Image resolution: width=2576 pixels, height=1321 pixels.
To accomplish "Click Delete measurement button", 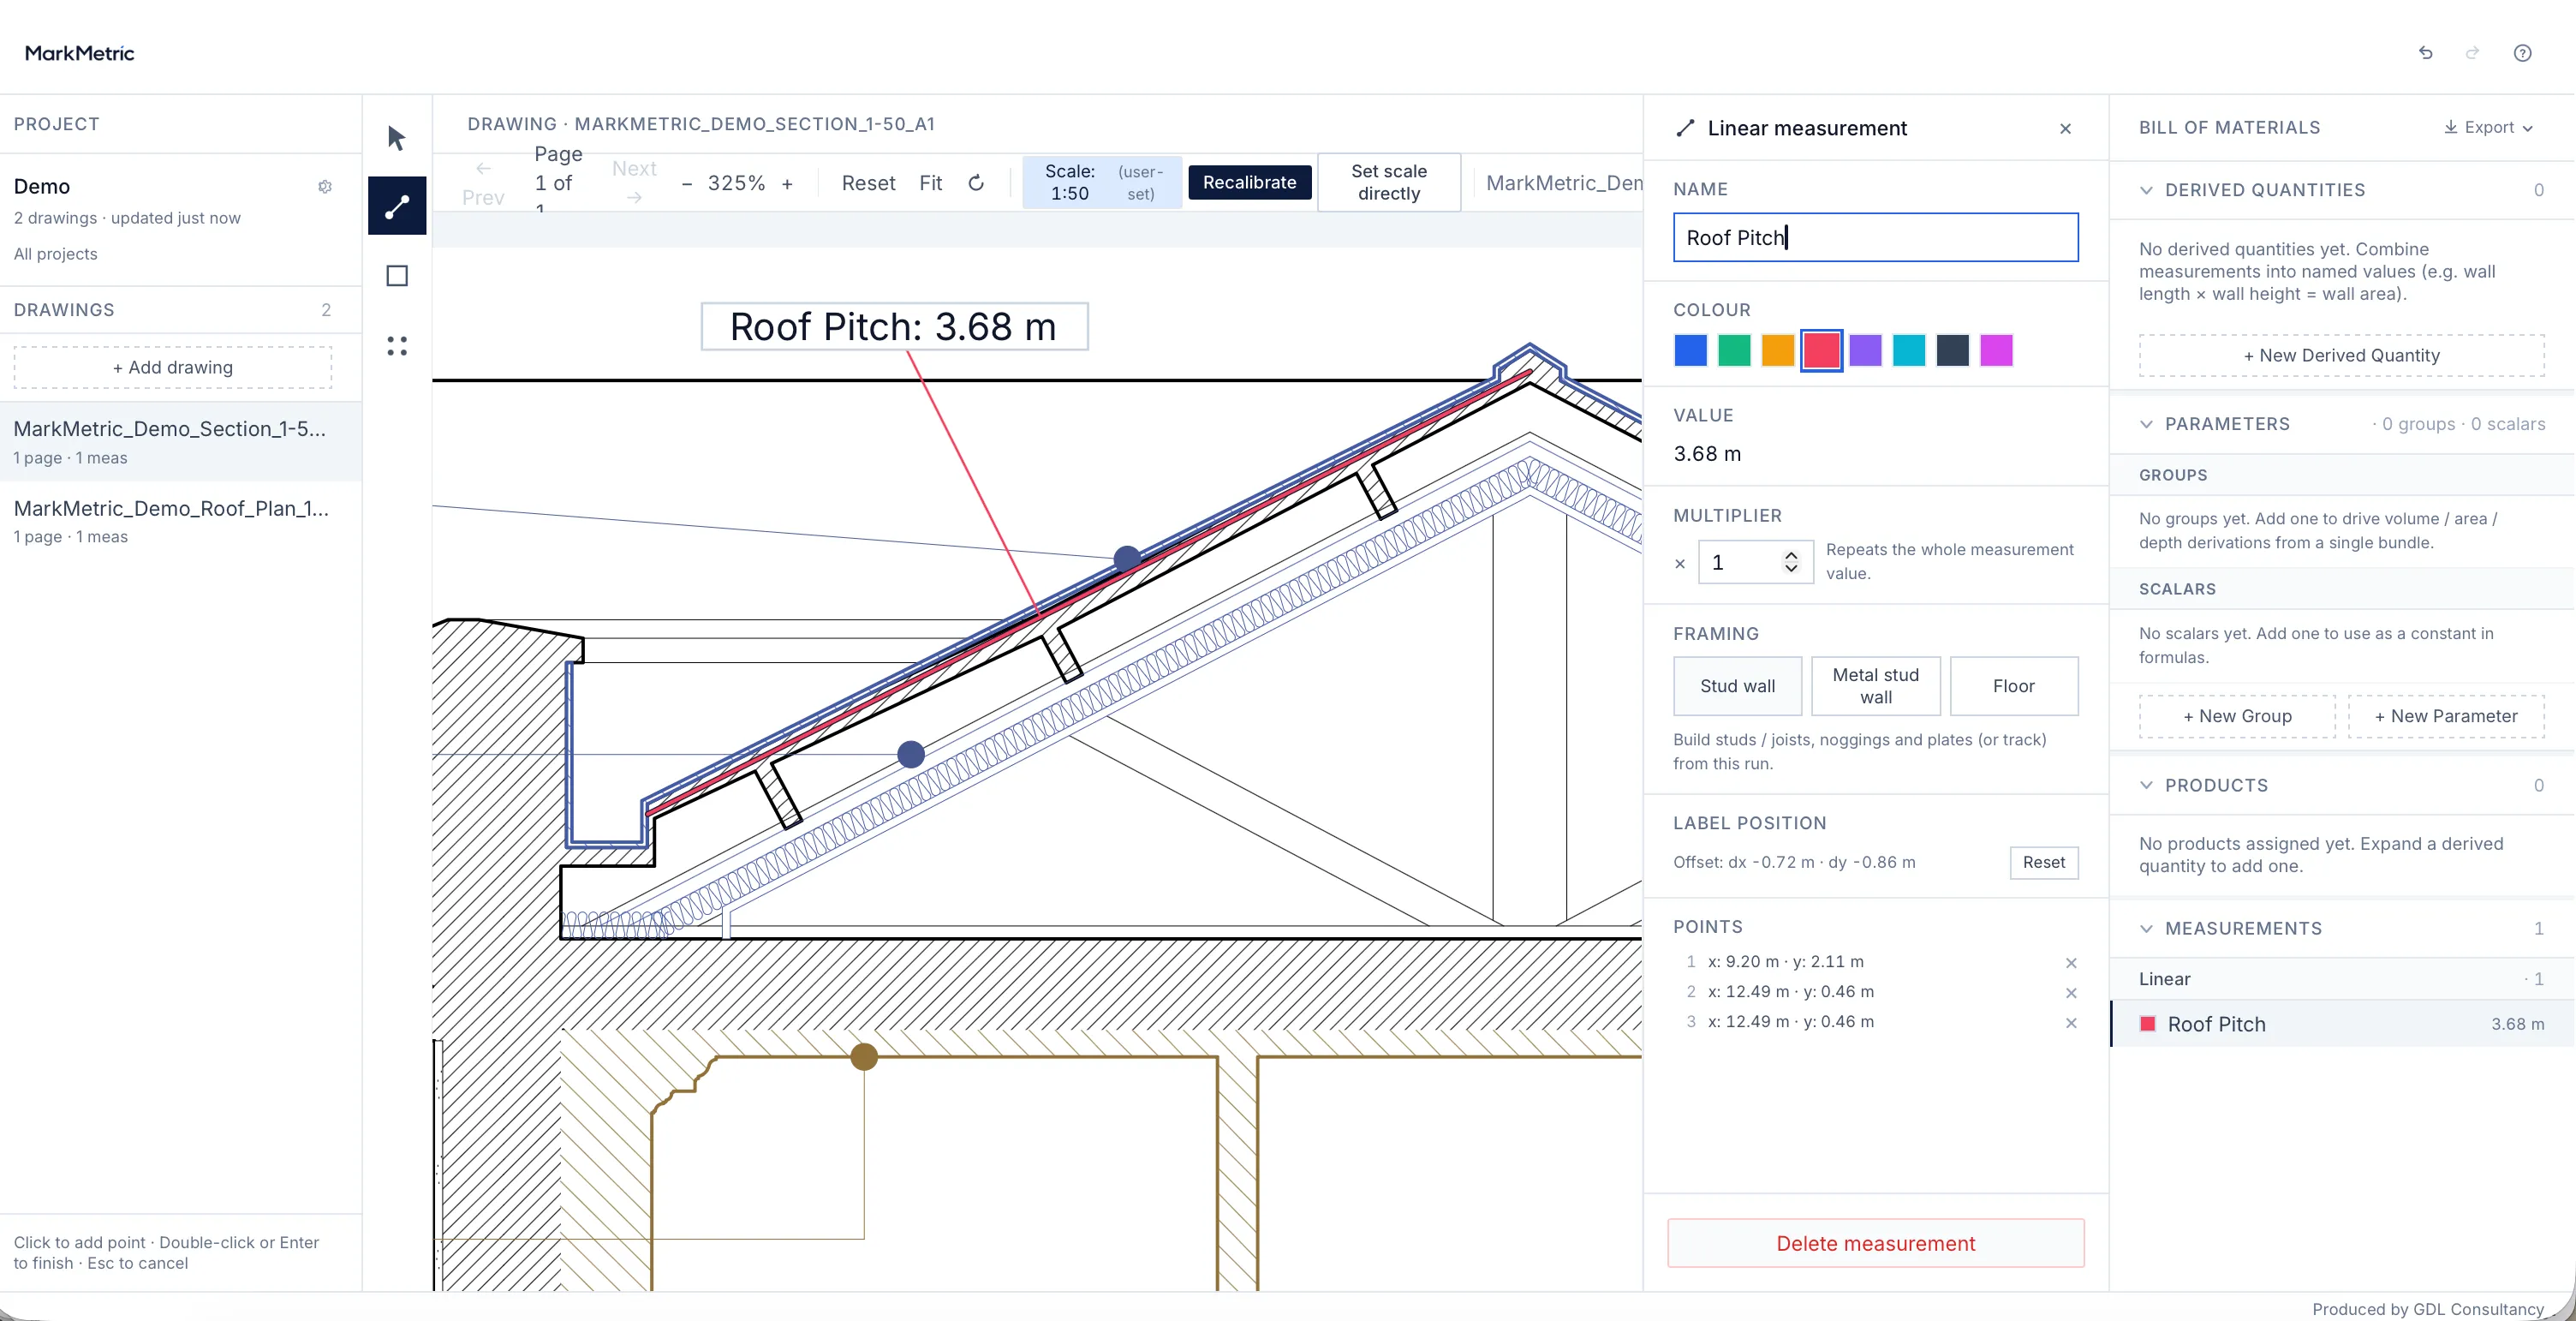I will click(1875, 1244).
